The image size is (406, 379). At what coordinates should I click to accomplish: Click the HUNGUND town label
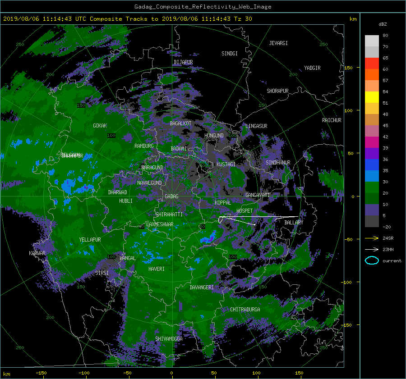(x=214, y=136)
